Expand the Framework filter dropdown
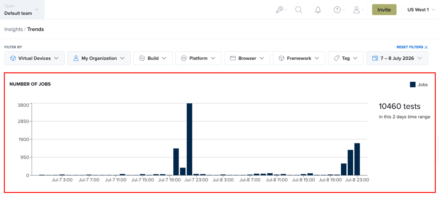 pyautogui.click(x=299, y=58)
